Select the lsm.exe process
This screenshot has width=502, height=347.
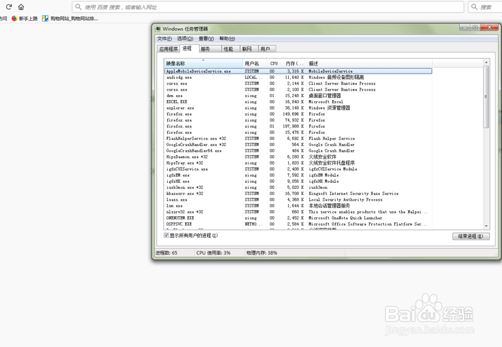298,206
